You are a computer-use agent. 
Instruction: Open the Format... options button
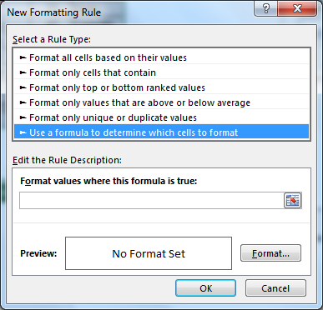[x=270, y=253]
